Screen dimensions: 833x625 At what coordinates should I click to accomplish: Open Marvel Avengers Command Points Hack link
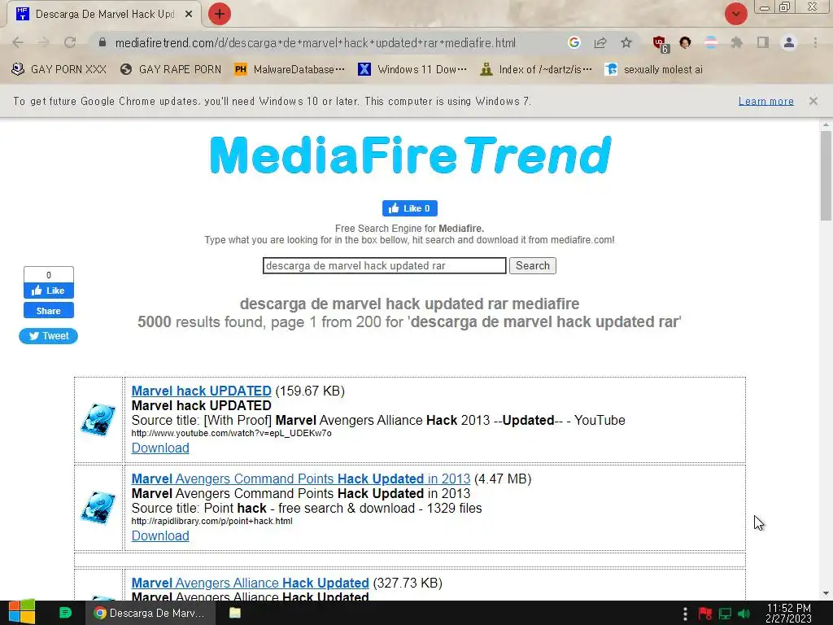(301, 479)
